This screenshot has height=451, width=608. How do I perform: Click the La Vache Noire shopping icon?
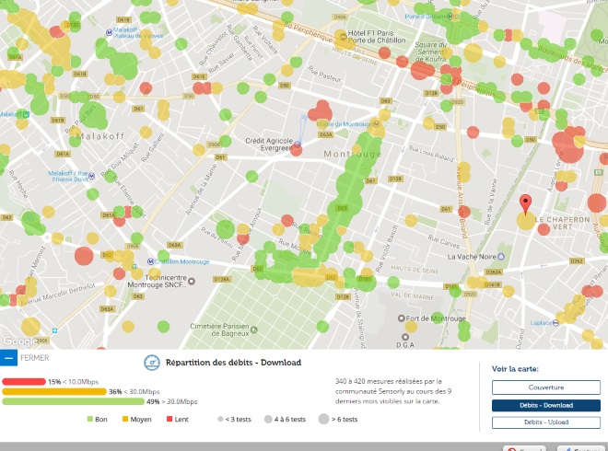coord(500,257)
